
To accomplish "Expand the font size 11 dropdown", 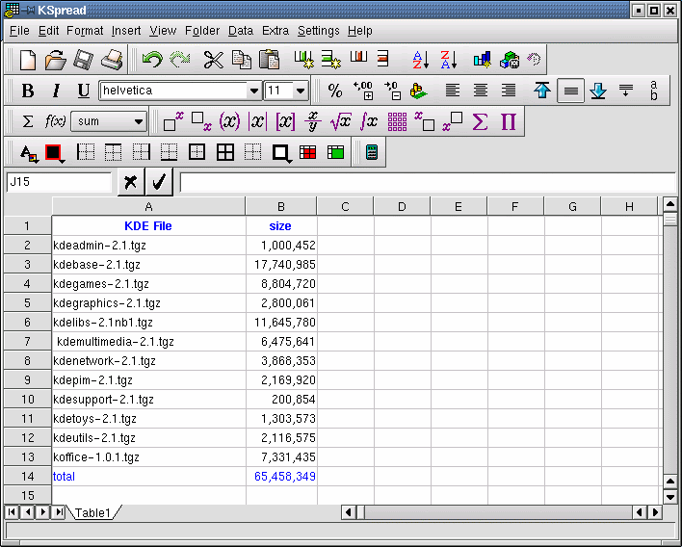I will coord(301,91).
